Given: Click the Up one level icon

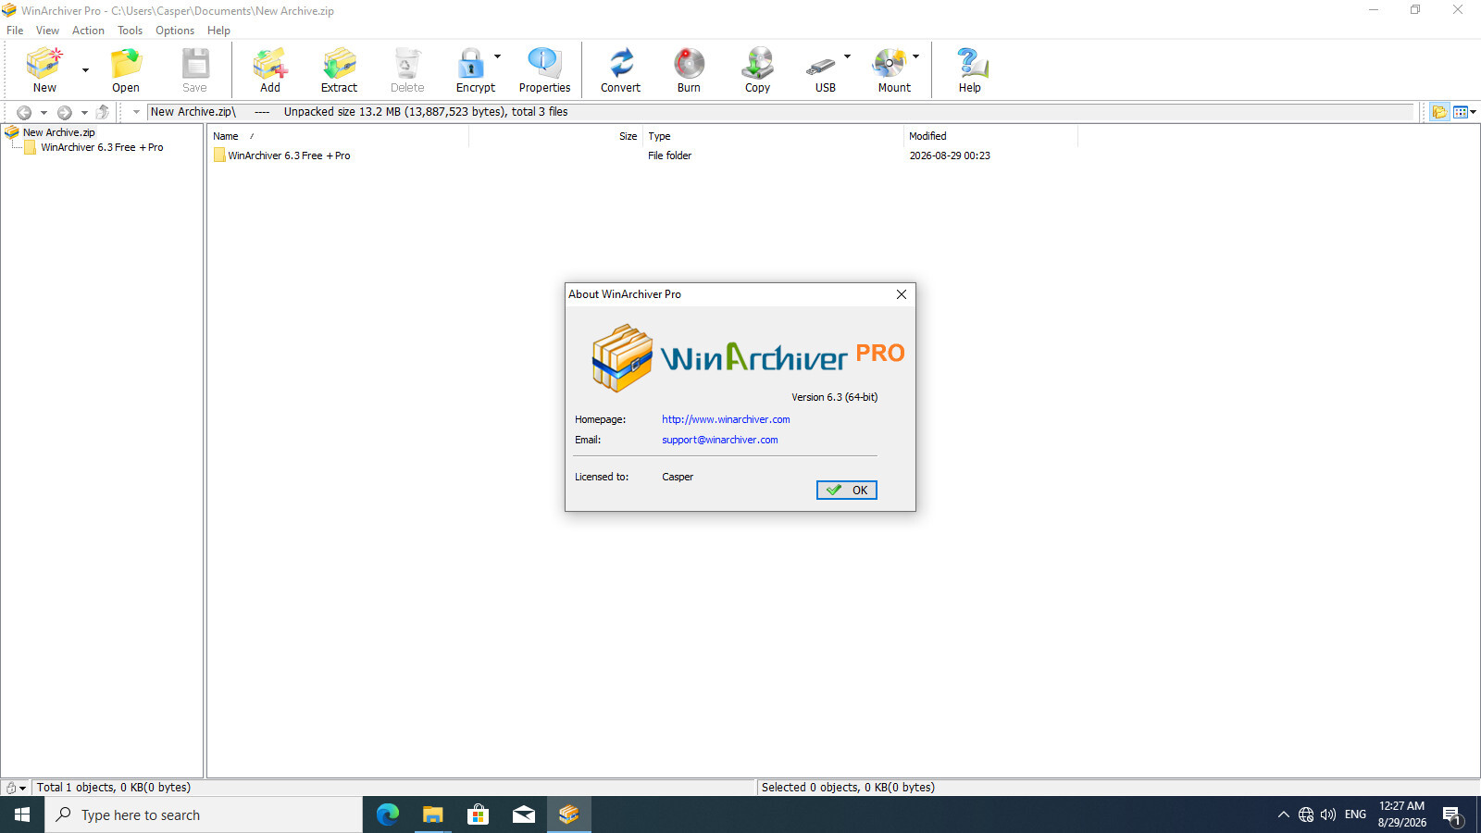Looking at the screenshot, I should pos(103,112).
